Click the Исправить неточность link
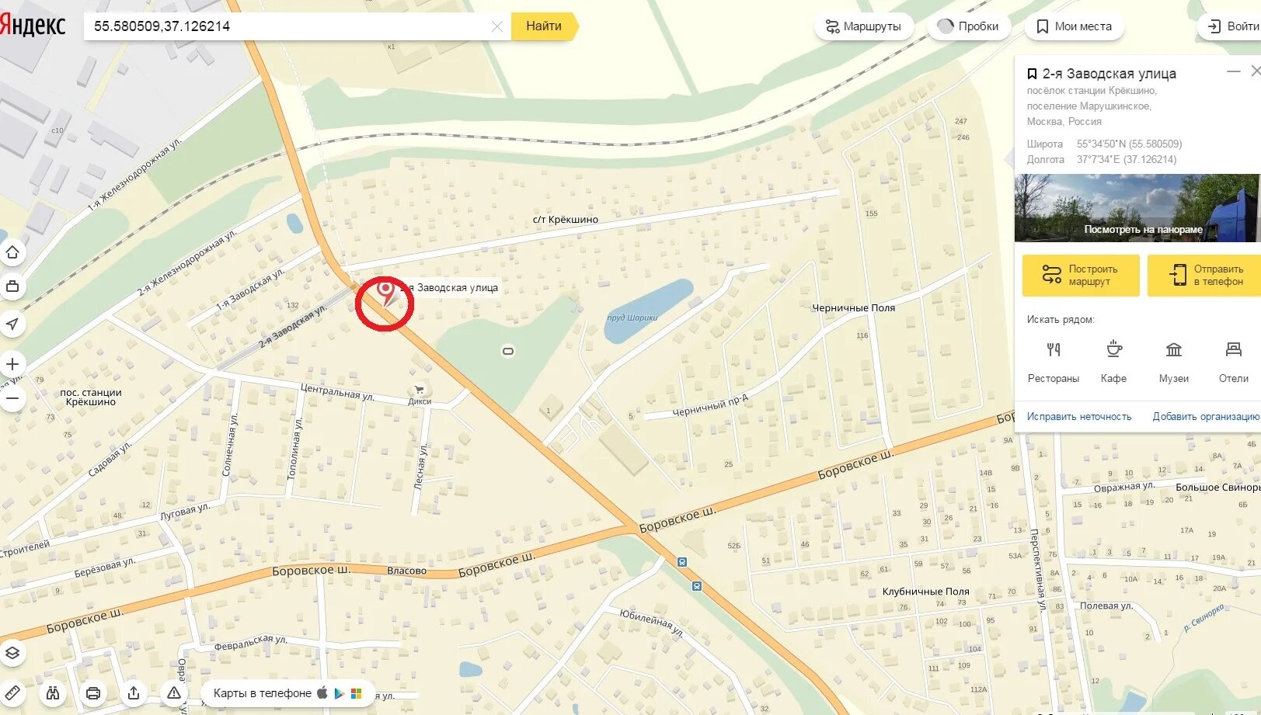This screenshot has height=715, width=1261. (1079, 417)
